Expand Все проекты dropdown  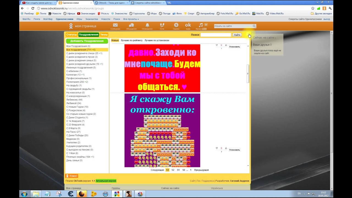click(x=131, y=19)
